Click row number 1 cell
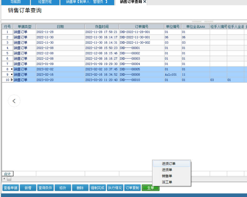This screenshot has height=197, width=247. 7,32
